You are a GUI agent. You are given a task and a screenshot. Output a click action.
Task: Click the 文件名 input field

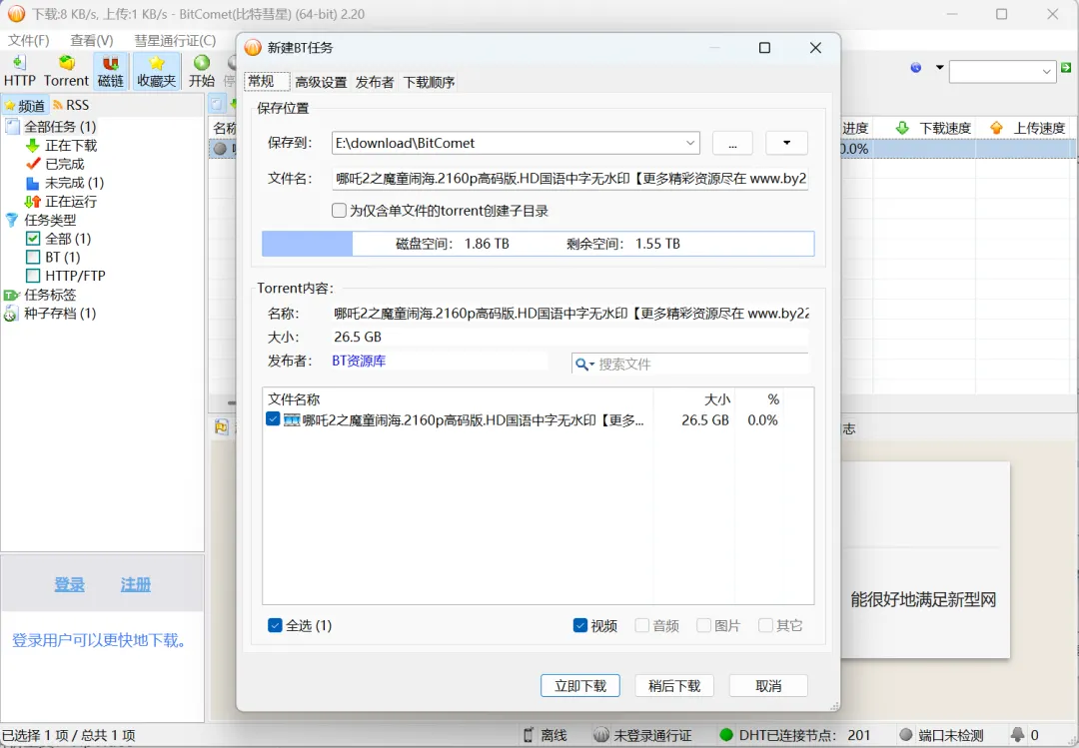569,179
